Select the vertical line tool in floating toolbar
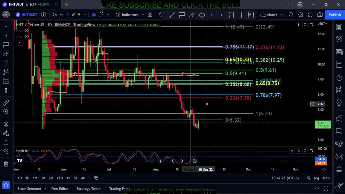 point(241,15)
